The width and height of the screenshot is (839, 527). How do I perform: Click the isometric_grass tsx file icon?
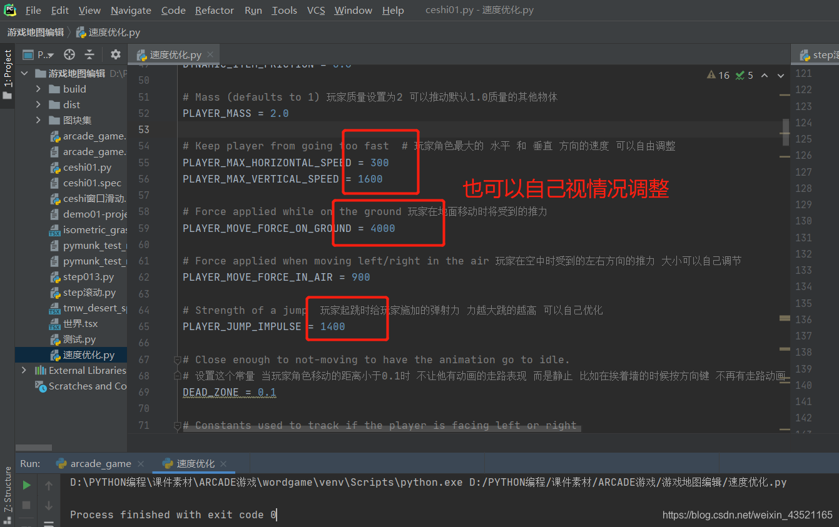[54, 230]
